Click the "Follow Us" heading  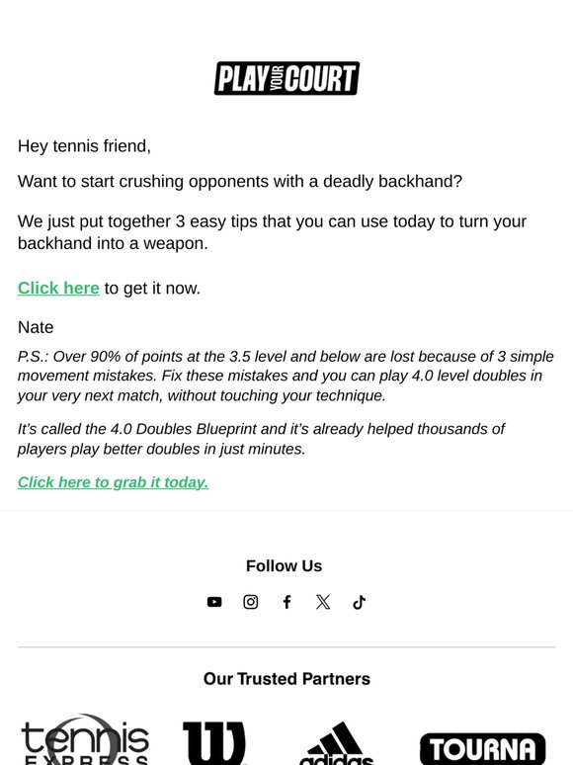click(x=284, y=566)
